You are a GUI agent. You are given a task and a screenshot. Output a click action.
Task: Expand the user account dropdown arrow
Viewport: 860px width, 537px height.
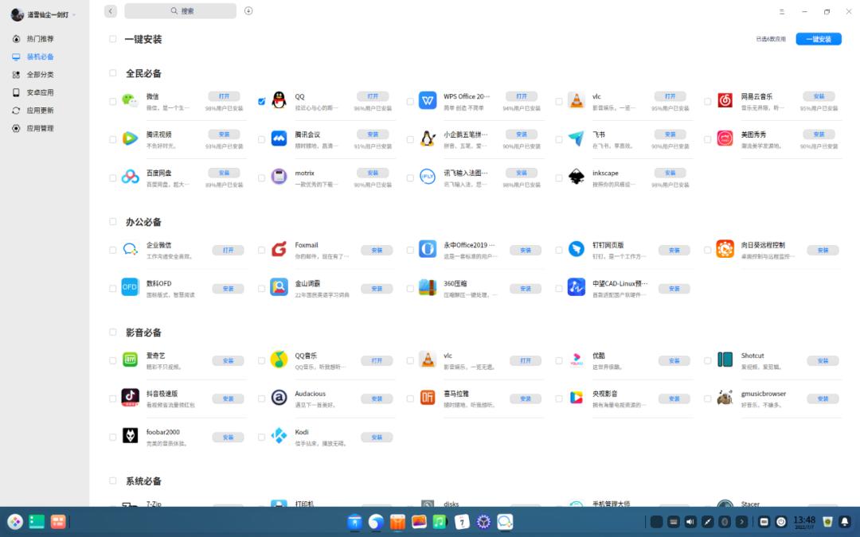click(74, 15)
